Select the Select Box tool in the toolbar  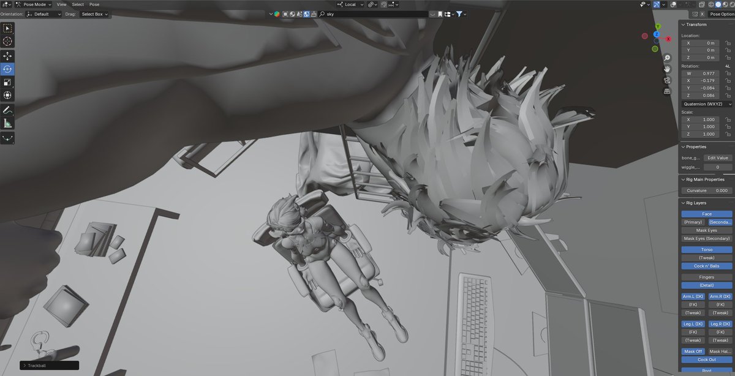[7, 28]
